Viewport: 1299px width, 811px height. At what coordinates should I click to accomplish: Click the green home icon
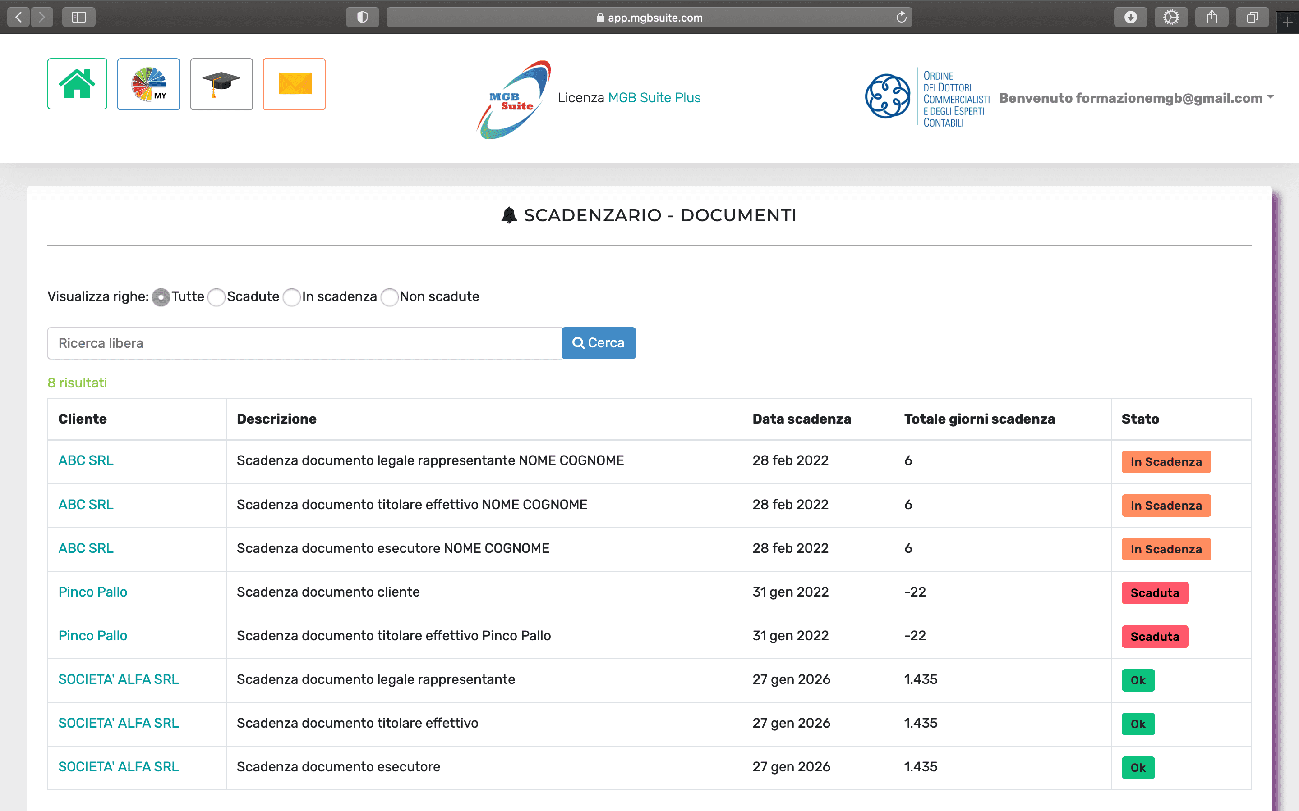(x=77, y=84)
